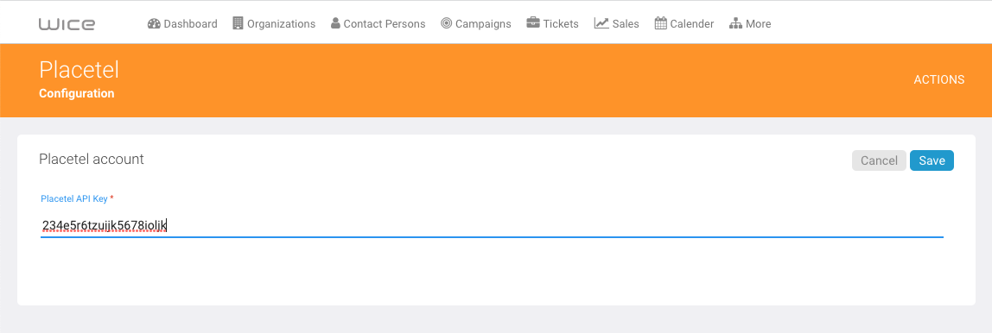The height and width of the screenshot is (333, 992).
Task: Click the Sales chart icon
Action: [601, 23]
